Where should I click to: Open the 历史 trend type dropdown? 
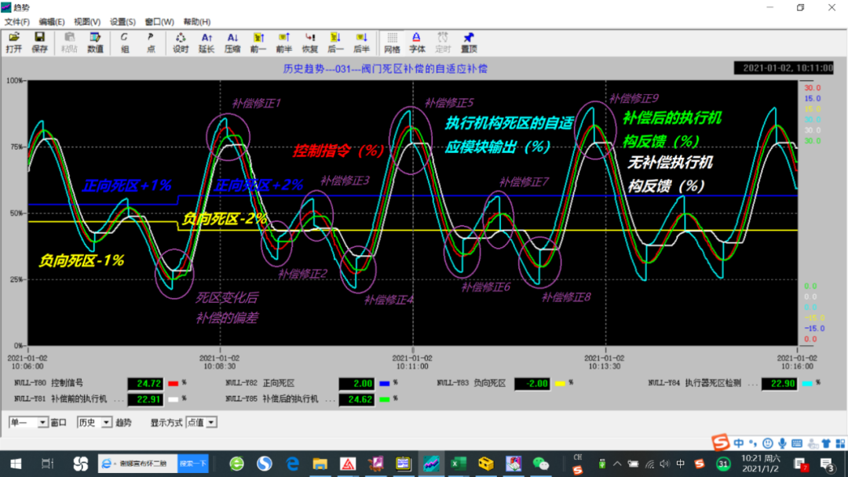(106, 423)
